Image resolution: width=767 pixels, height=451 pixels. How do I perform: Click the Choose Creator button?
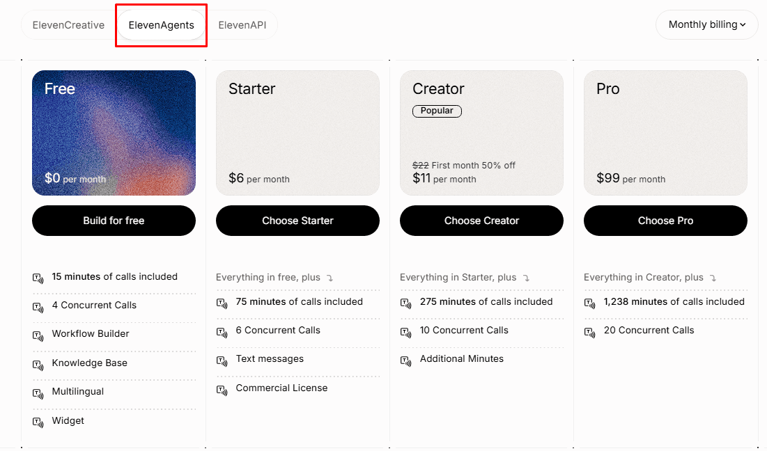click(482, 221)
